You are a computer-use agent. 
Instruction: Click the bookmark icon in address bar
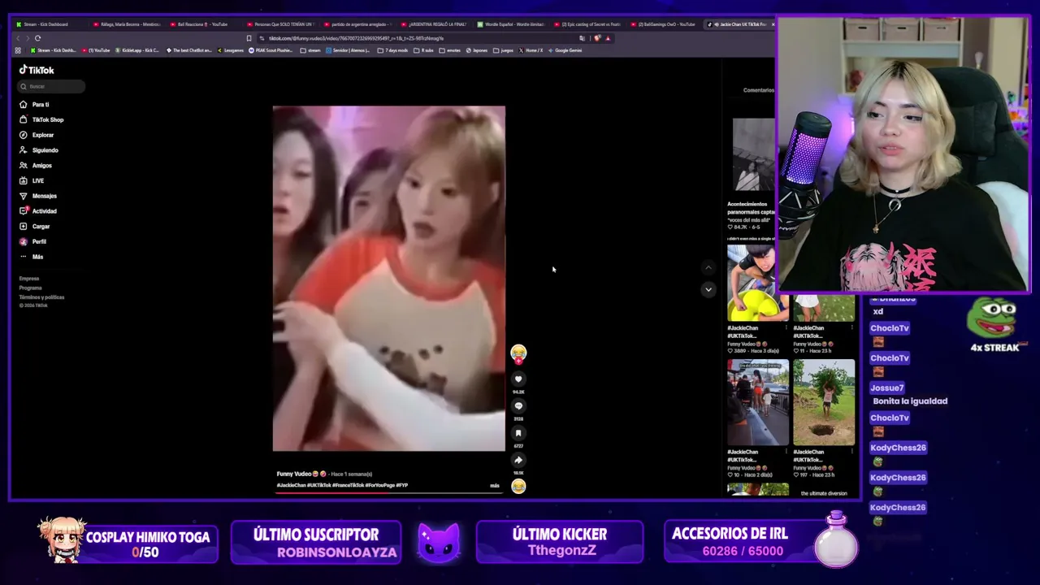(x=249, y=38)
